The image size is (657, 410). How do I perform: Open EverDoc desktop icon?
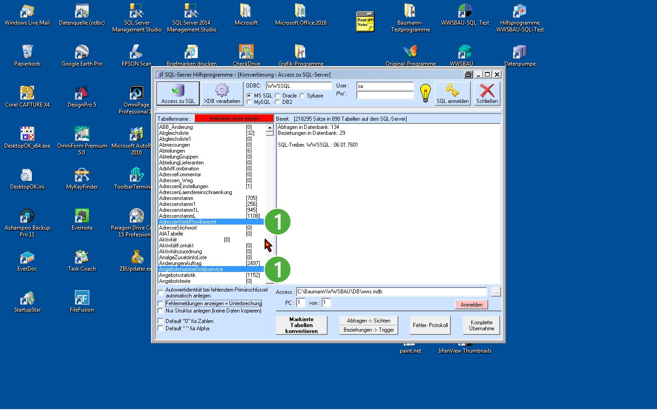pos(27,261)
